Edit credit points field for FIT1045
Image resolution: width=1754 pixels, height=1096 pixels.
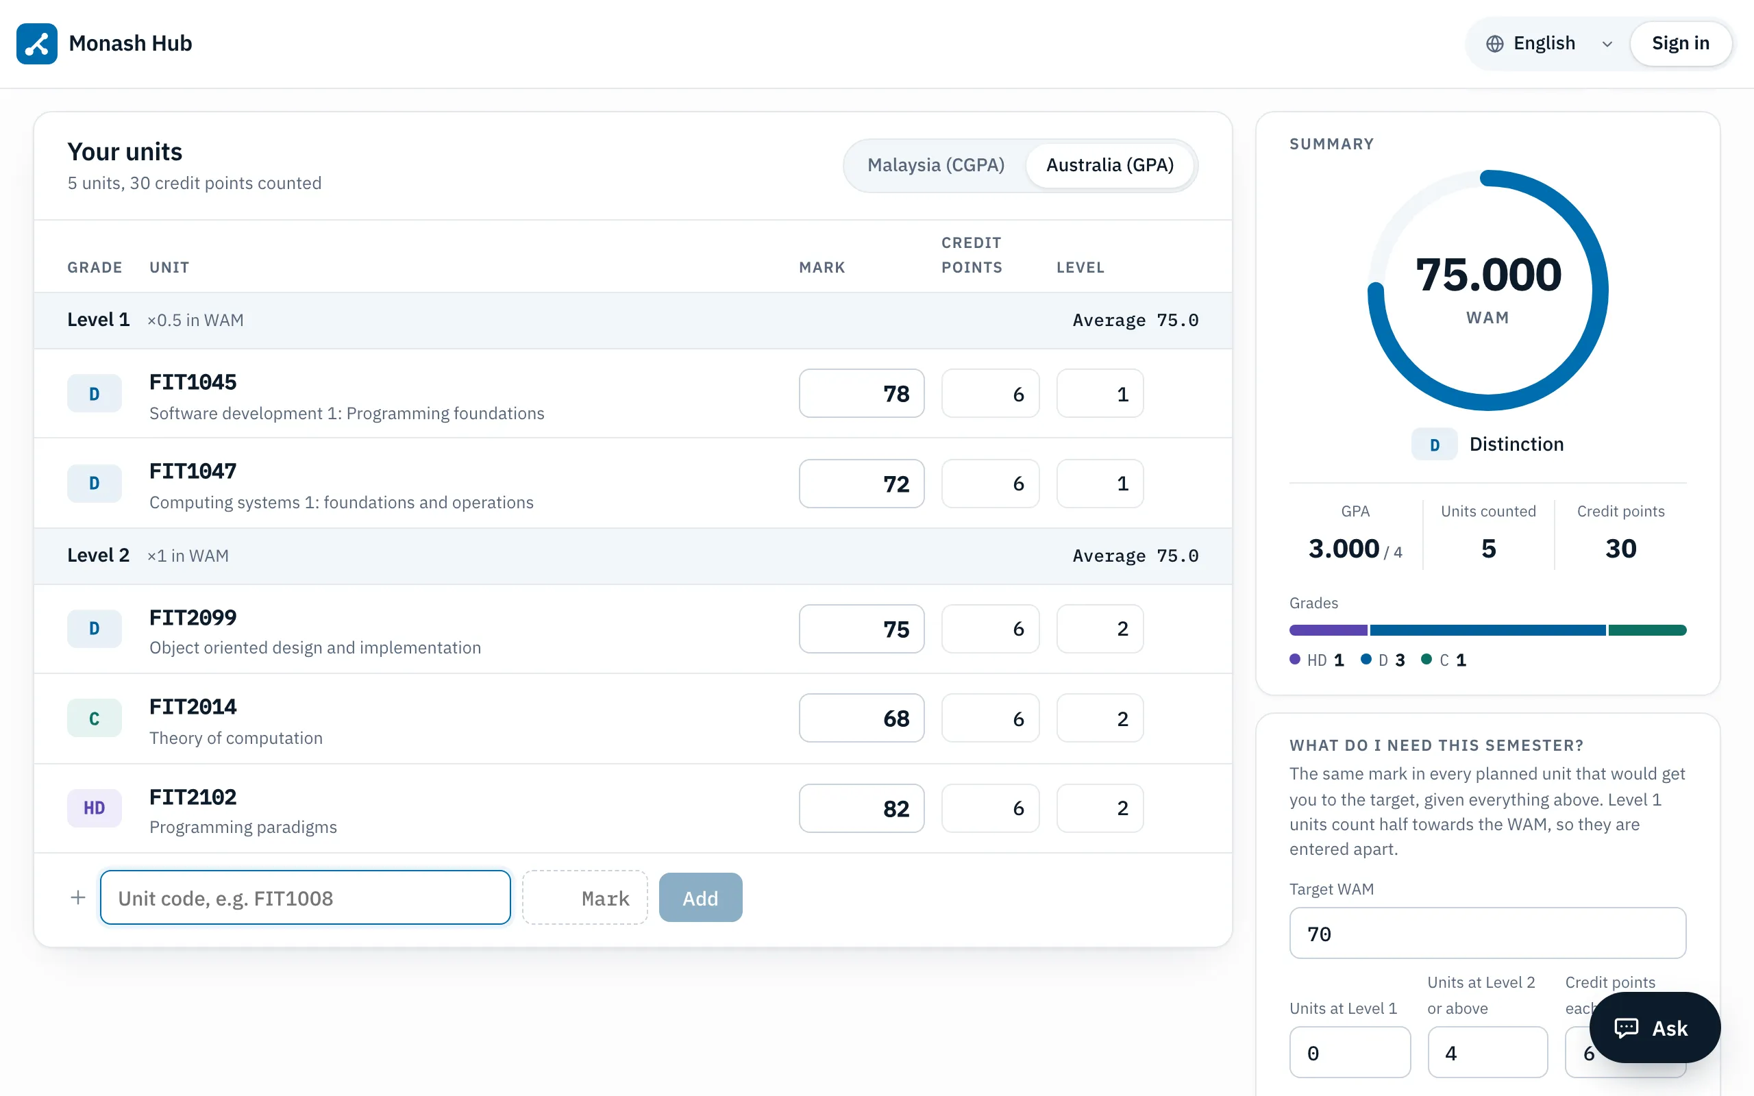pyautogui.click(x=990, y=394)
